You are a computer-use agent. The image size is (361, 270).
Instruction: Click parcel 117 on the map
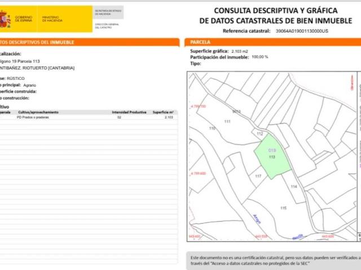258,177
